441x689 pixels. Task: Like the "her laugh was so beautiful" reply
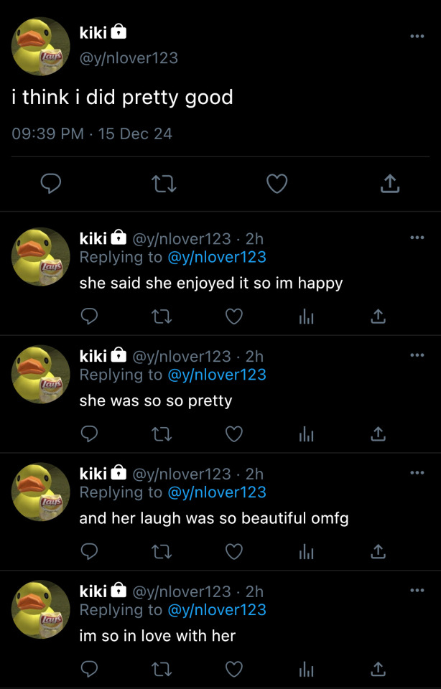point(234,551)
